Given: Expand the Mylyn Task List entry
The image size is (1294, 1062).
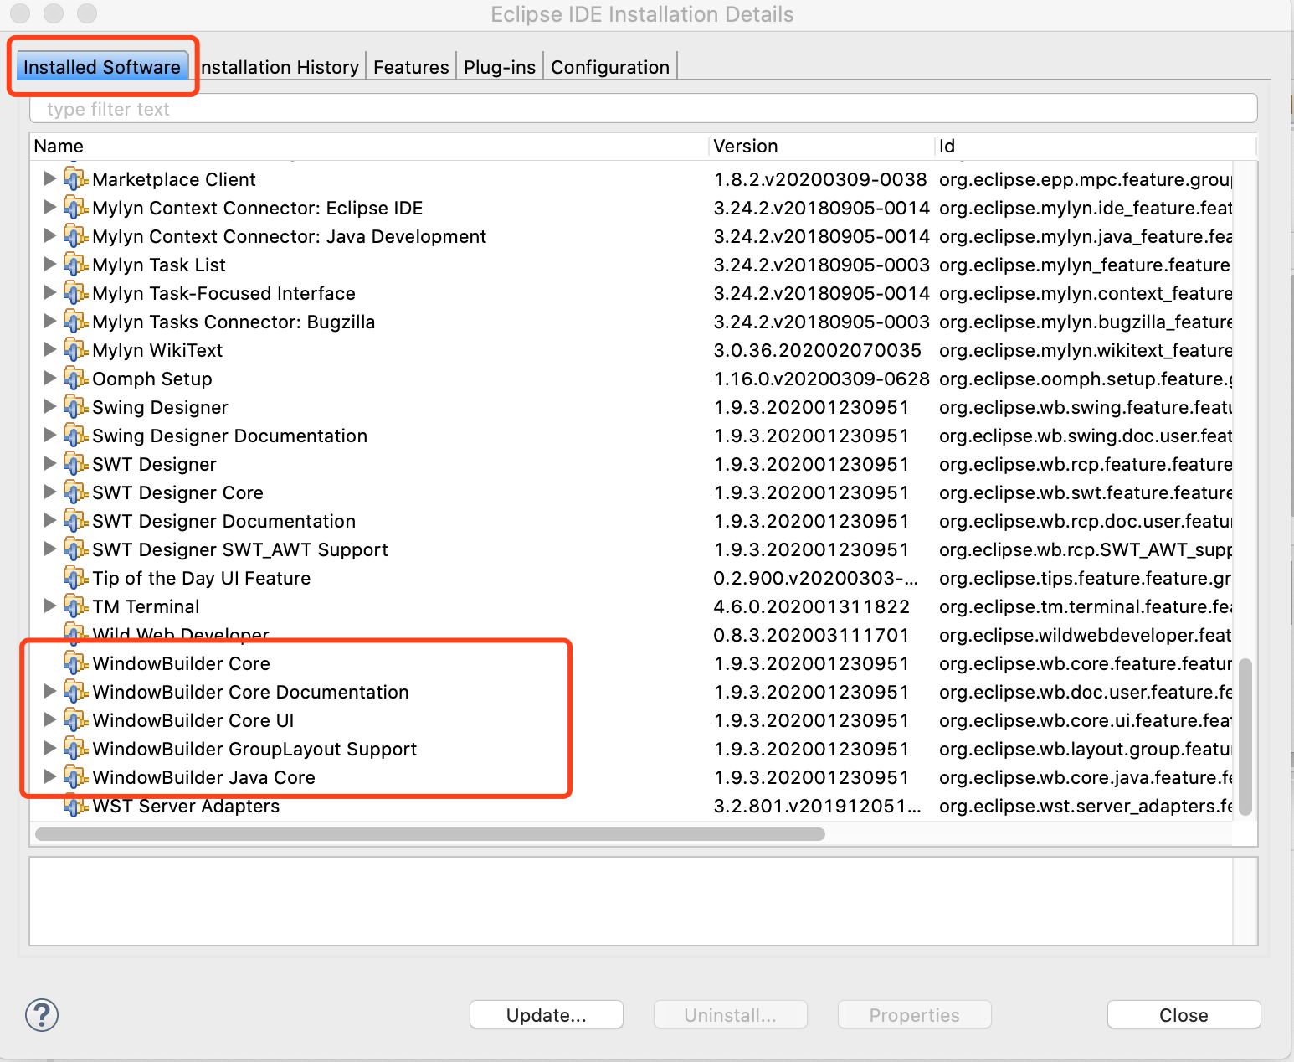Looking at the screenshot, I should 50,265.
